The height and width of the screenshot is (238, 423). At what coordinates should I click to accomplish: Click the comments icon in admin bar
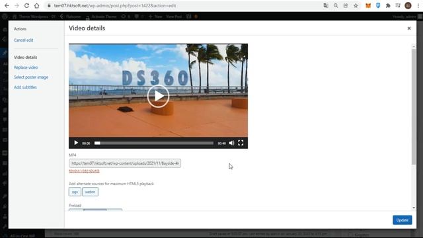pyautogui.click(x=139, y=17)
